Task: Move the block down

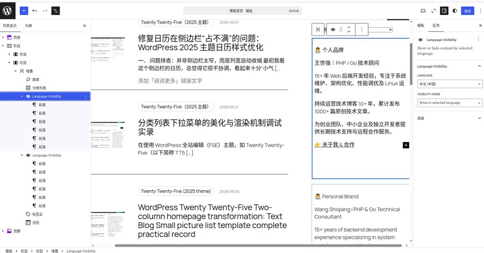Action: click(x=349, y=32)
